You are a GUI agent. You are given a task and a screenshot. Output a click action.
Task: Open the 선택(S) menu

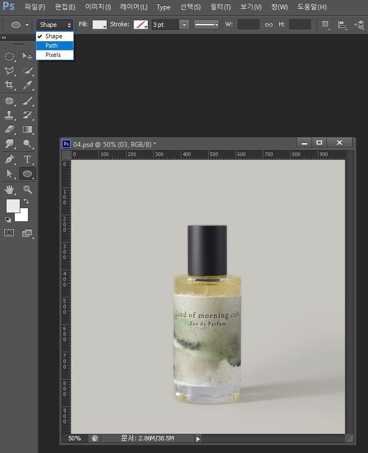(x=191, y=7)
